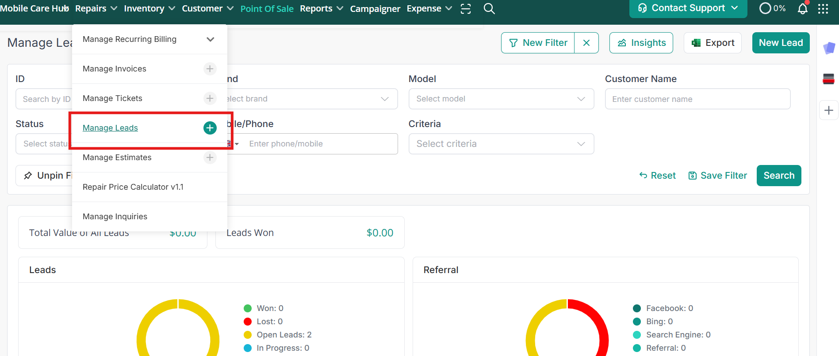Click the plus icon beside Manage Invoices
The image size is (839, 356).
pyautogui.click(x=210, y=69)
